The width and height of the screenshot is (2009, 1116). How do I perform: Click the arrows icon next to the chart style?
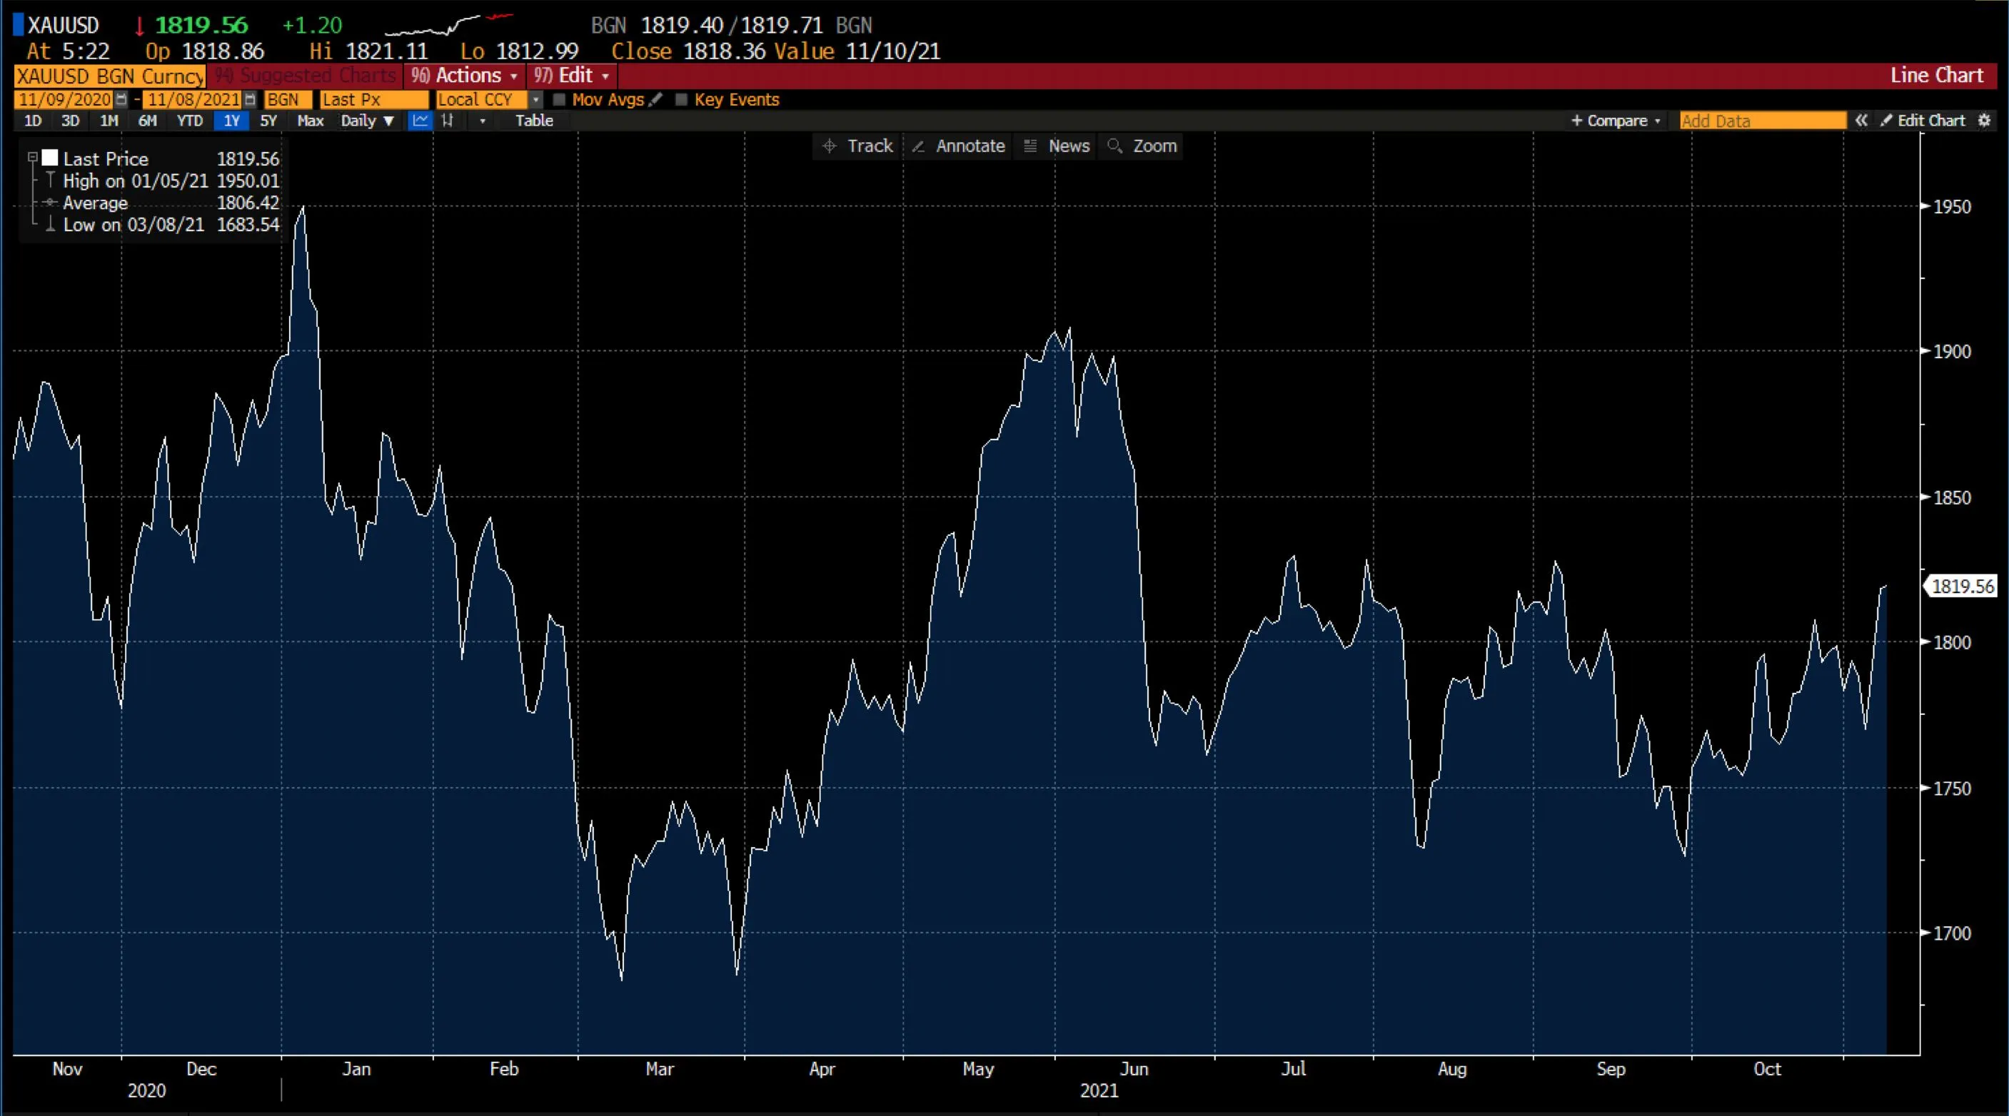pyautogui.click(x=448, y=121)
